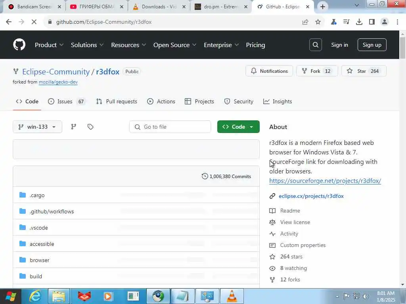Open View license link
Screen dimensions: 406x304
(295, 222)
